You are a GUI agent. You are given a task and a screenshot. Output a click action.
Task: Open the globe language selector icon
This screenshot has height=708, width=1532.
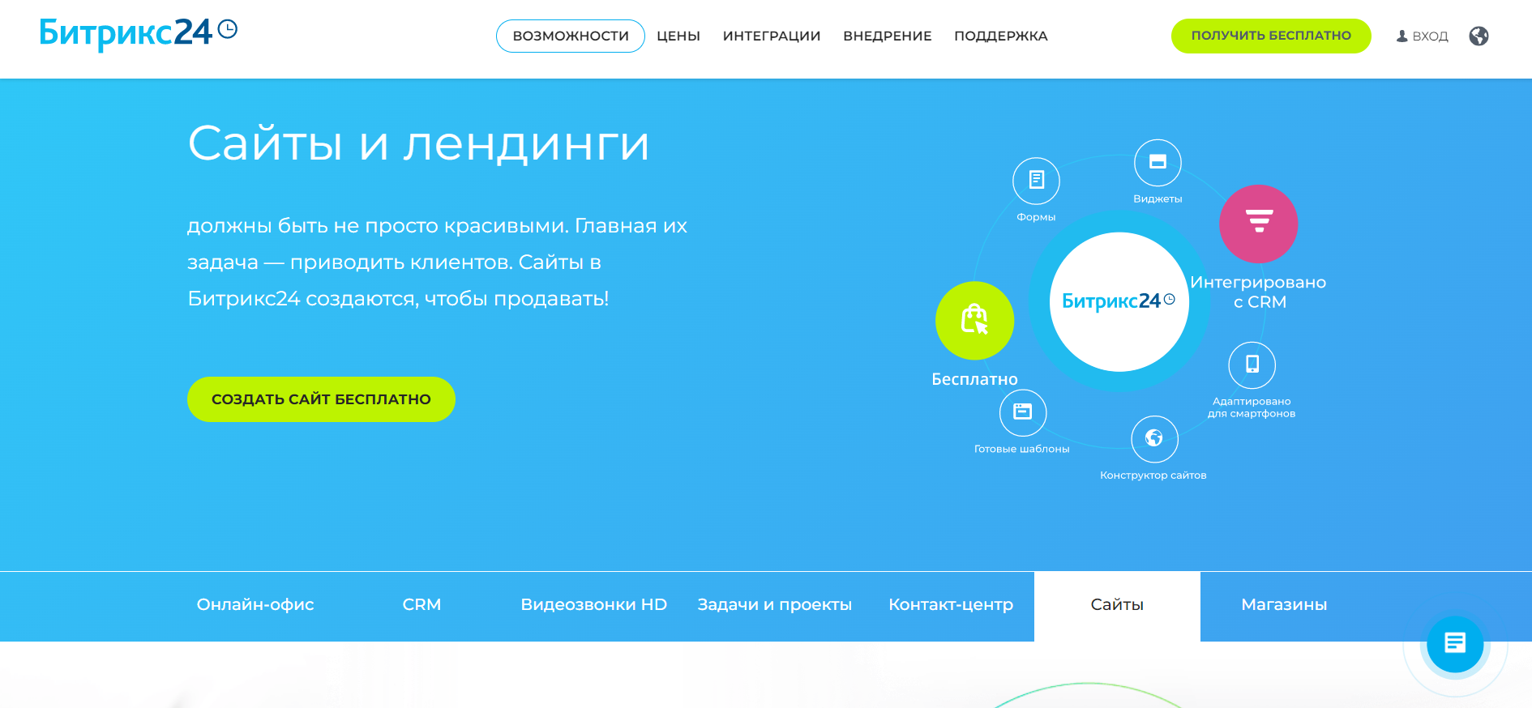click(1479, 36)
